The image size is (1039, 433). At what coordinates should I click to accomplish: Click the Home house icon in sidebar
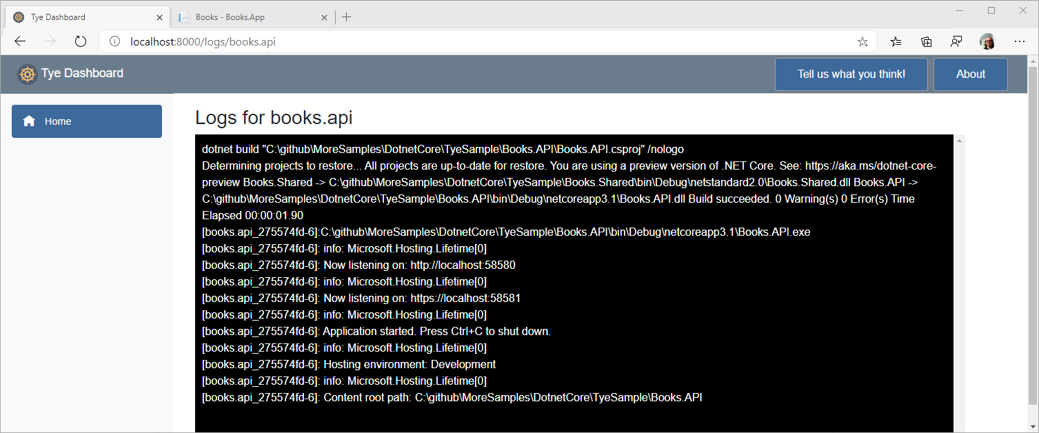[29, 121]
